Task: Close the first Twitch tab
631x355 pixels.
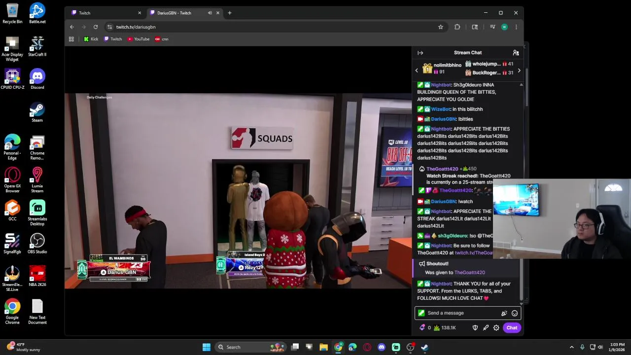Action: (x=140, y=13)
